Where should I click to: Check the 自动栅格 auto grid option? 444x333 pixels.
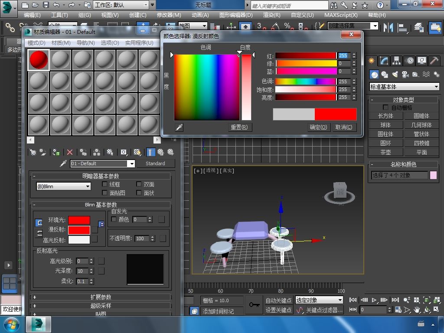tap(385, 108)
